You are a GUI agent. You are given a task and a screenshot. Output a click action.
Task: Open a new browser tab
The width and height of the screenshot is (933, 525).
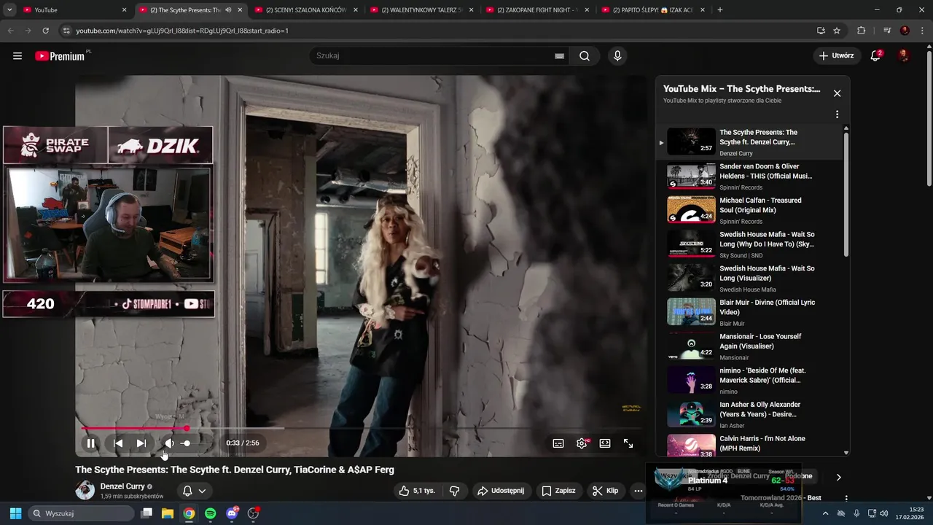(720, 10)
